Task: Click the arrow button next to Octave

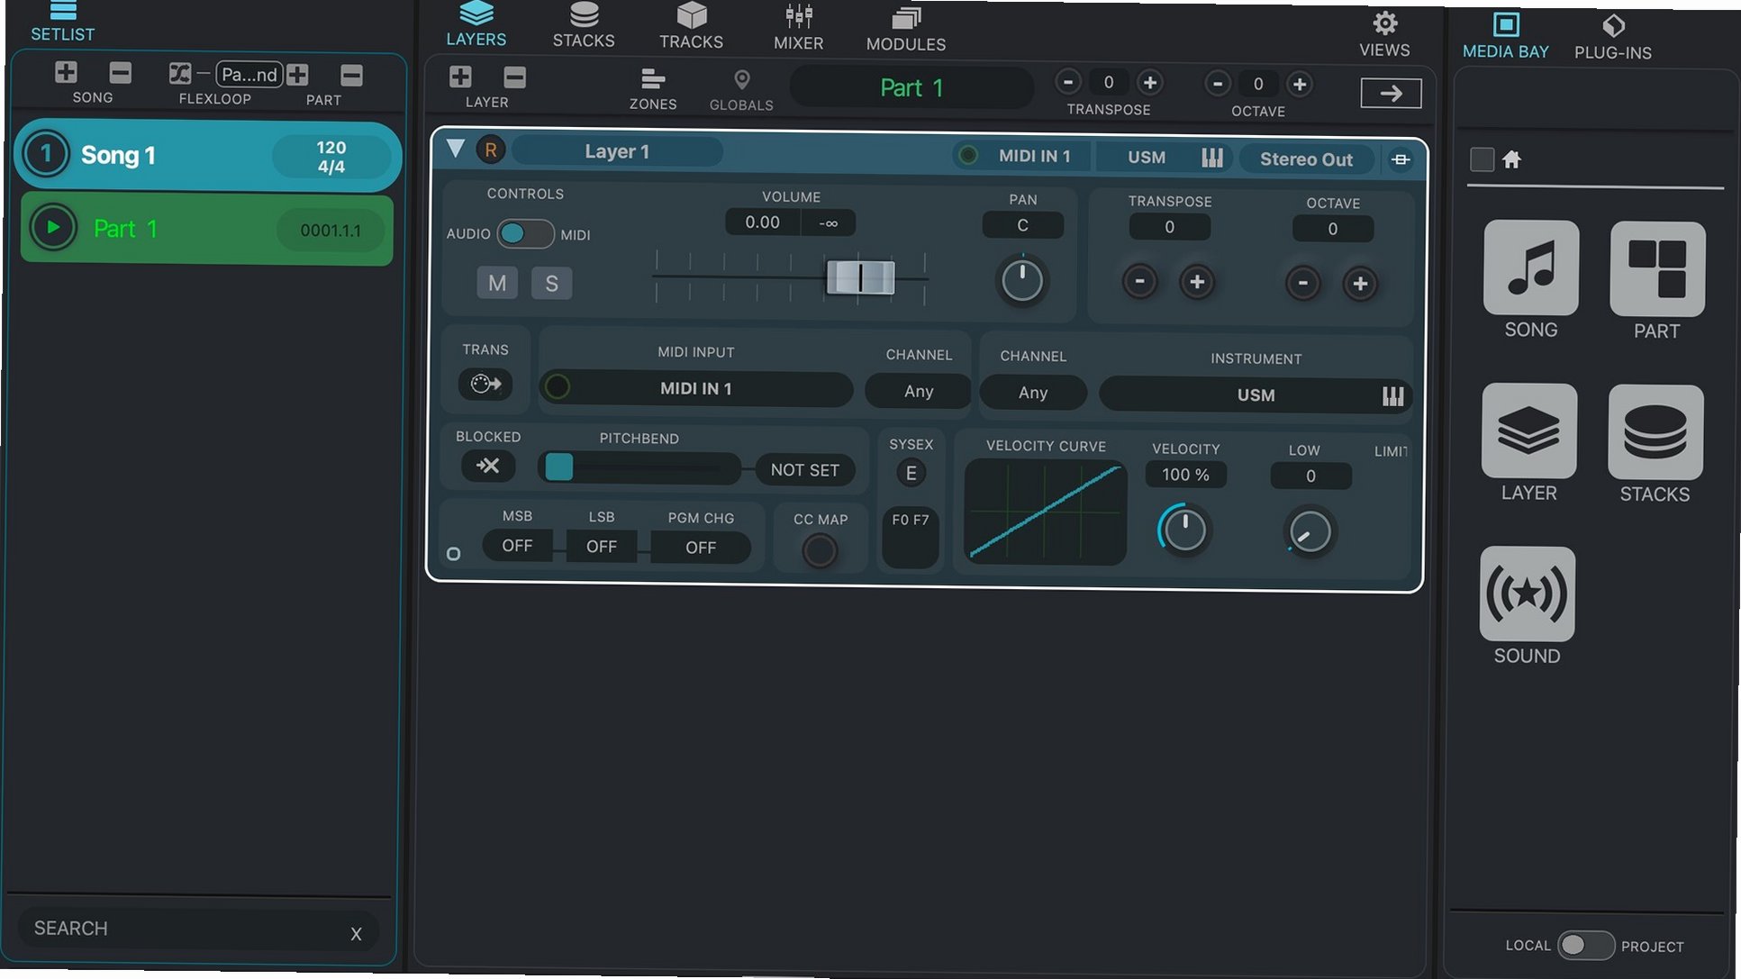Action: pos(1391,93)
